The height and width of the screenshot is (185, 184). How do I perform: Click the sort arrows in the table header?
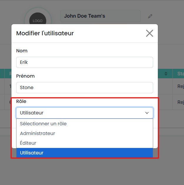tap(166, 74)
